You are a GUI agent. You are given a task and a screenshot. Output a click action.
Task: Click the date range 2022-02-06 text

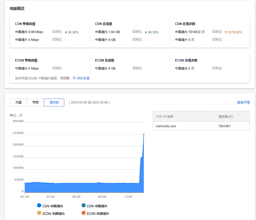click(x=89, y=102)
